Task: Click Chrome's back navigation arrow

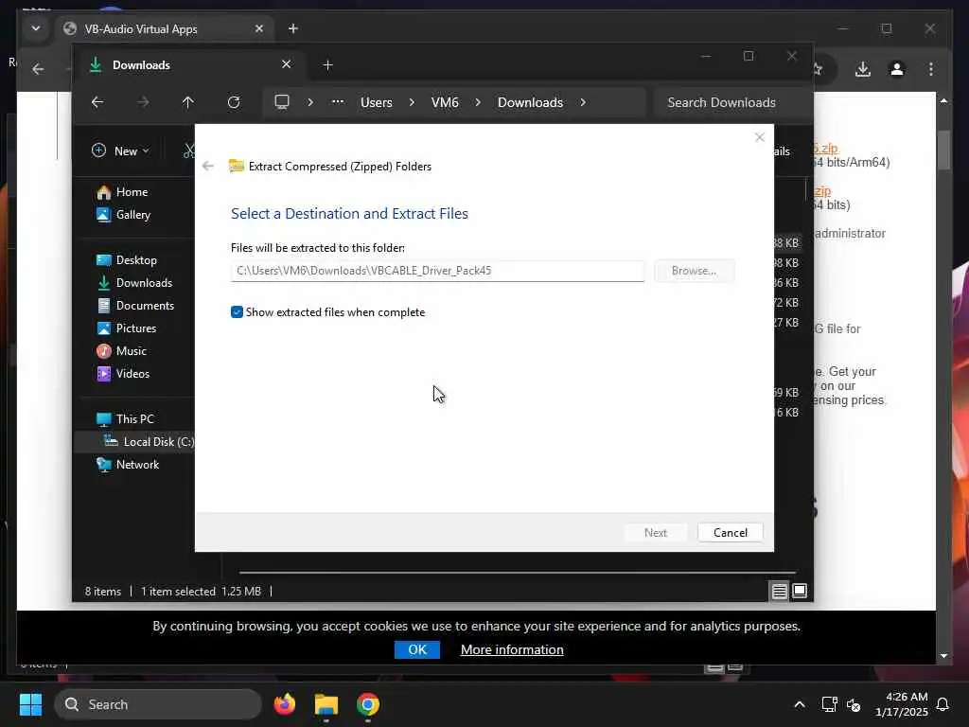Action: click(38, 69)
